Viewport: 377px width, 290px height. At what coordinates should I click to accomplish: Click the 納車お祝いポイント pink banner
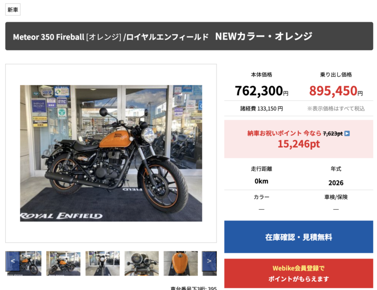coord(299,139)
